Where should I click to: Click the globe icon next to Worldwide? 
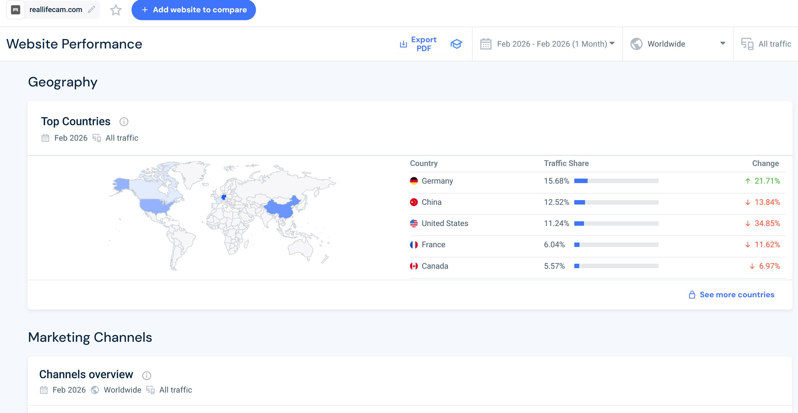coord(636,44)
